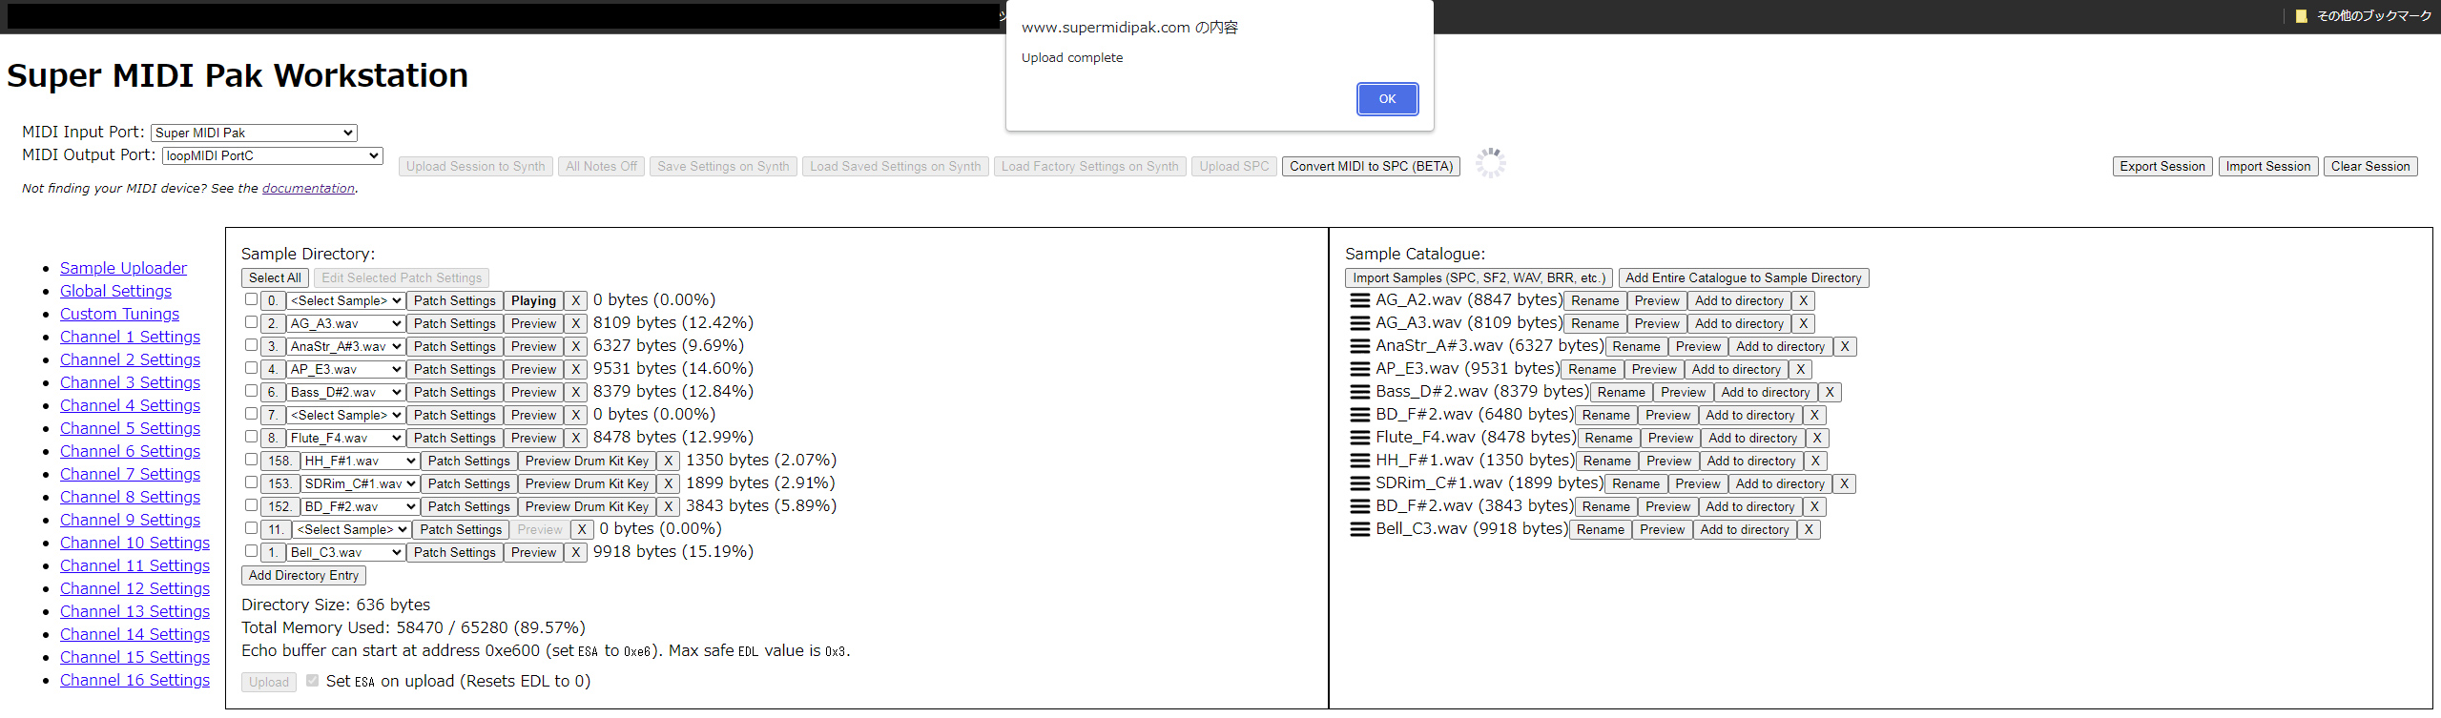Check the box for entry 6 Bass_D#2.wav
Image resolution: width=2441 pixels, height=718 pixels.
click(251, 391)
